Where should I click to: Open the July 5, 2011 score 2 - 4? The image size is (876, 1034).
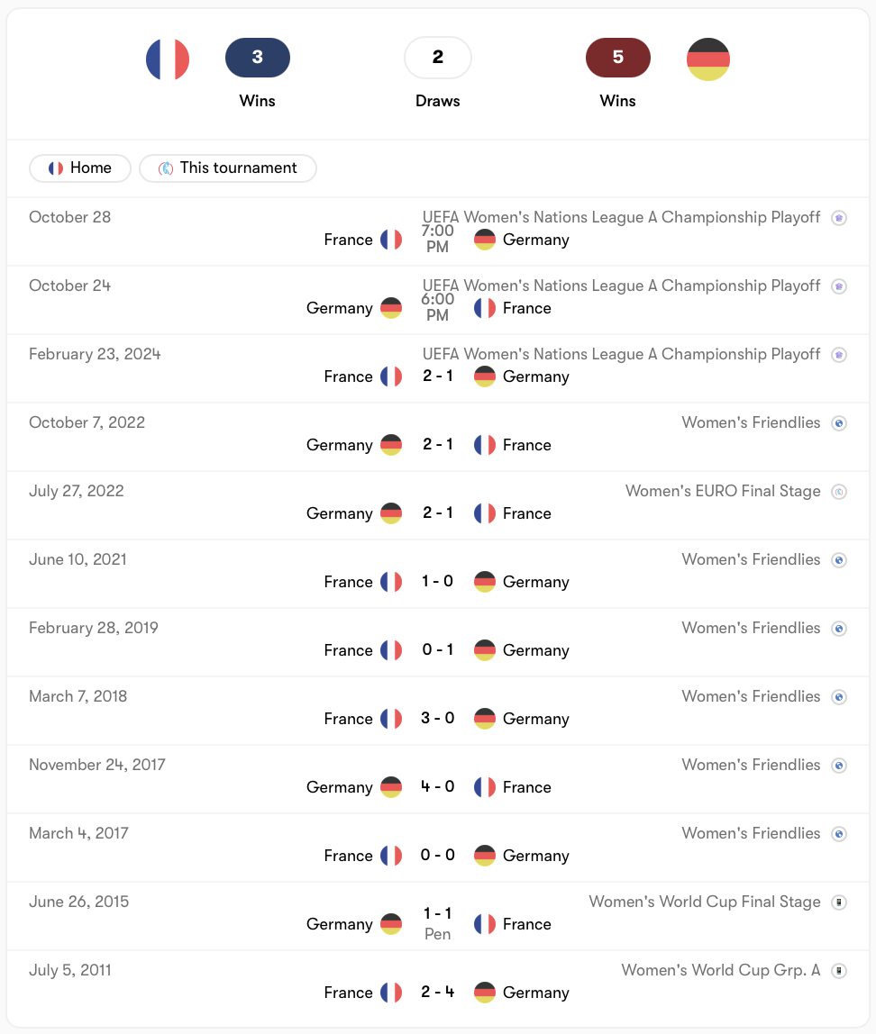(438, 992)
